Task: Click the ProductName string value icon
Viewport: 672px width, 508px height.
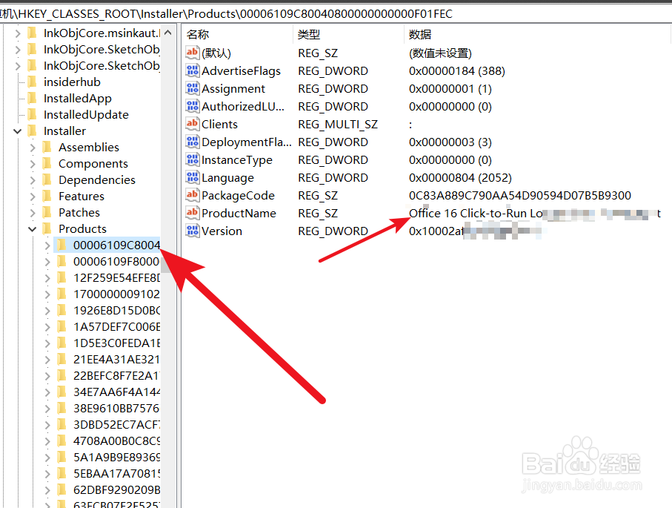Action: click(x=193, y=213)
